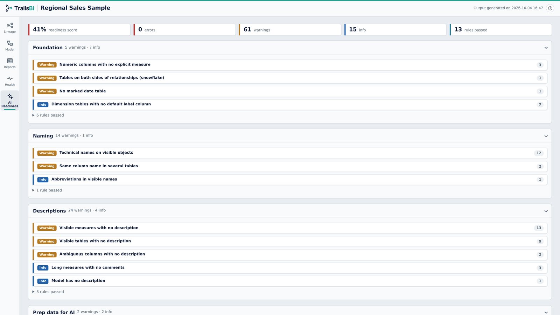Viewport: 560px width, 315px height.
Task: Go to Reports in sidebar
Action: pyautogui.click(x=10, y=63)
